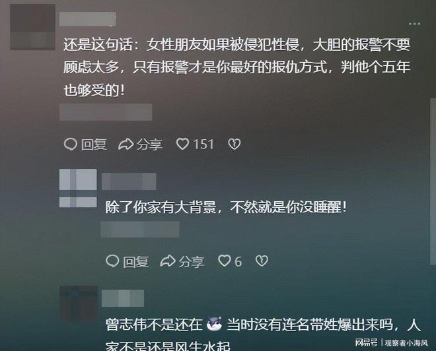The height and width of the screenshot is (351, 436).
Task: Click the cat emoji in third comment
Action: [x=215, y=324]
